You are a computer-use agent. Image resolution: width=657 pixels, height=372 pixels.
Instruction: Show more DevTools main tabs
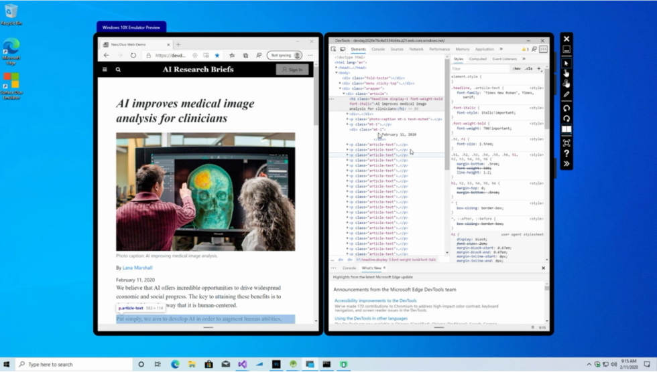pos(501,50)
